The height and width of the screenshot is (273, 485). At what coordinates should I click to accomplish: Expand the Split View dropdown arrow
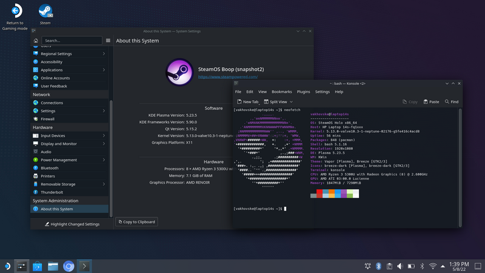click(292, 102)
